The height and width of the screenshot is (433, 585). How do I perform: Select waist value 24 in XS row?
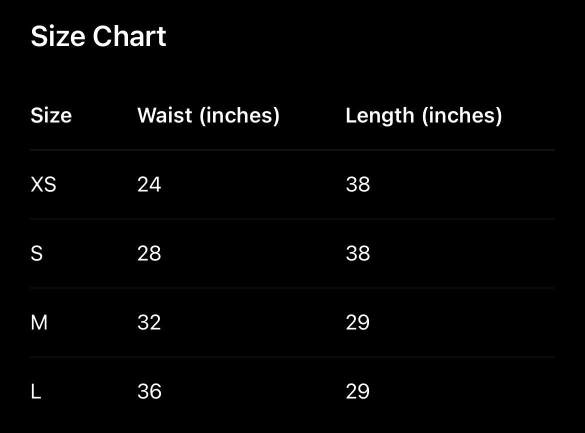point(149,184)
